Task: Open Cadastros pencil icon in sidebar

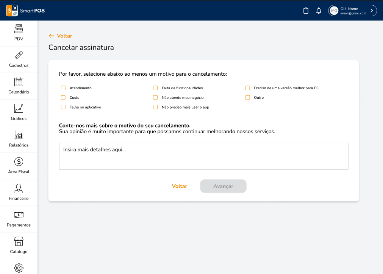Action: (x=19, y=55)
